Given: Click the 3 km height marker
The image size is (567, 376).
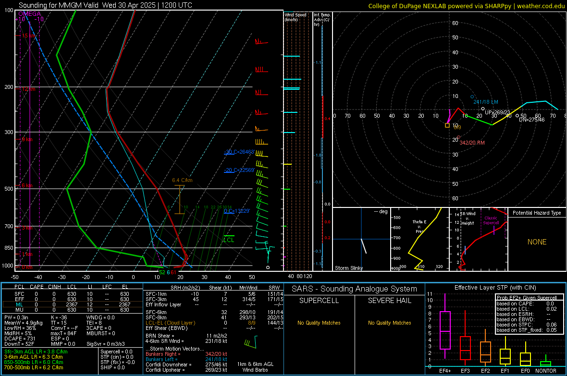Looking at the screenshot, I should (27, 228).
